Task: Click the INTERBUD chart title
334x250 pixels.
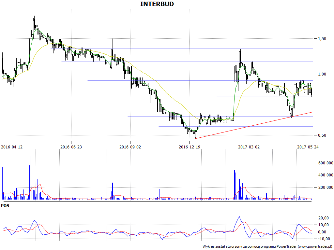Action: click(x=157, y=4)
